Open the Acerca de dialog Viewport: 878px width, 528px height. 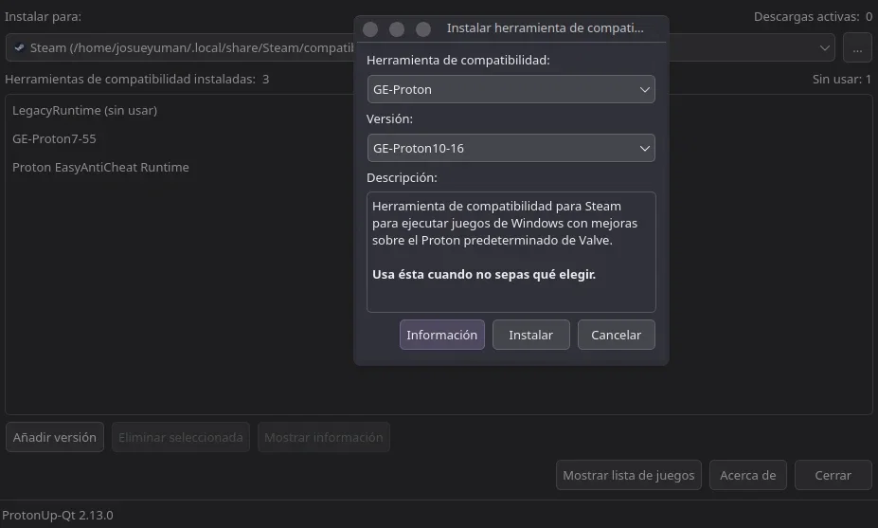[747, 475]
